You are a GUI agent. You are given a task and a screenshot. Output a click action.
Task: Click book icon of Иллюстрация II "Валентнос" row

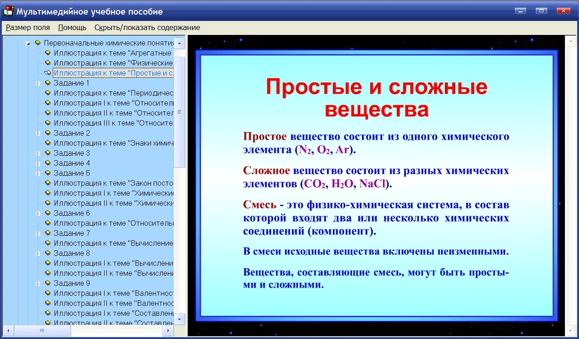(x=47, y=304)
